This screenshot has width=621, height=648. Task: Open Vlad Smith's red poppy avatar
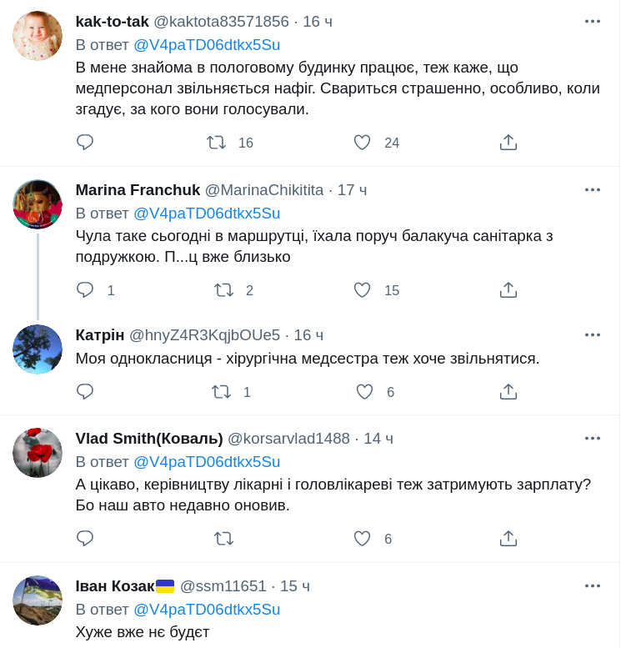point(38,453)
